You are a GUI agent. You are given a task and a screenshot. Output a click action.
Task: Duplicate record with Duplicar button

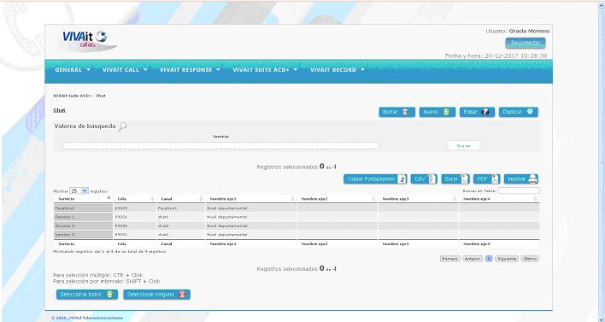coord(518,112)
